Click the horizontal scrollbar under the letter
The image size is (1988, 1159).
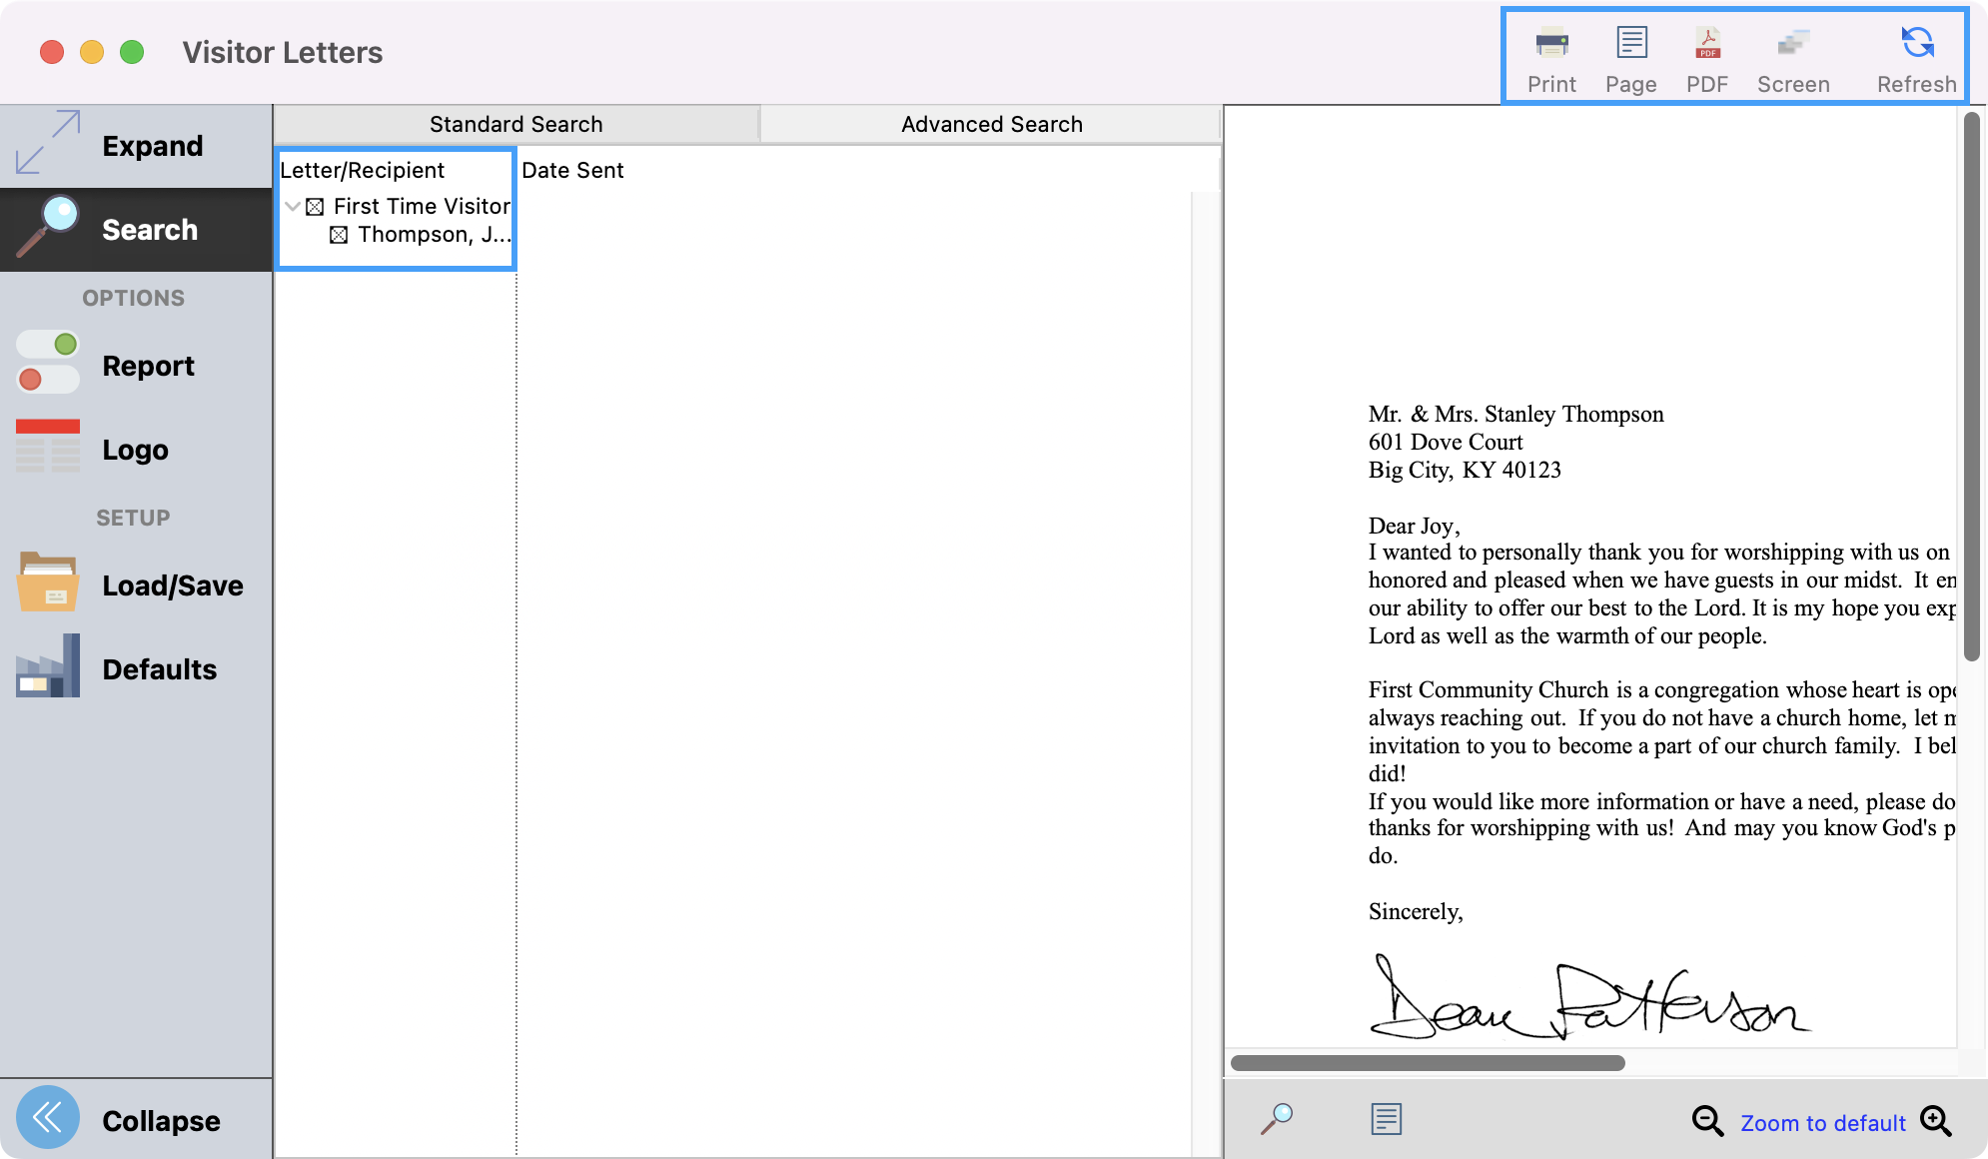click(x=1427, y=1063)
